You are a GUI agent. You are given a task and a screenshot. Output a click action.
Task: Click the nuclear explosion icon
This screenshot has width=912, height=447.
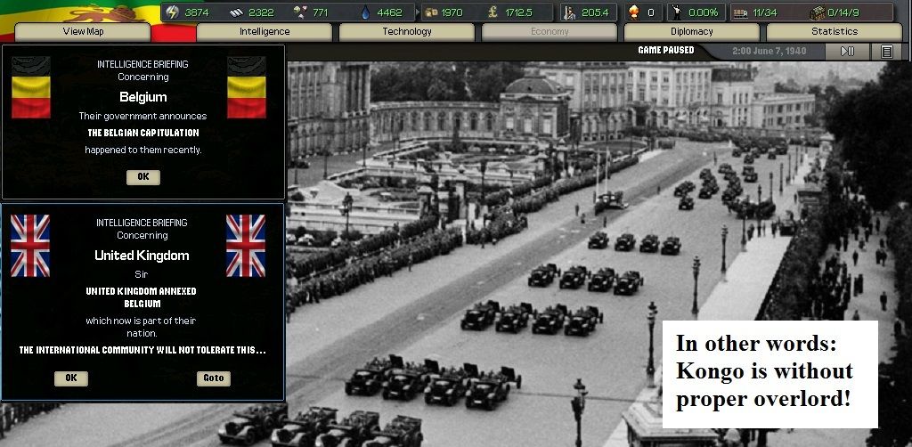(633, 12)
